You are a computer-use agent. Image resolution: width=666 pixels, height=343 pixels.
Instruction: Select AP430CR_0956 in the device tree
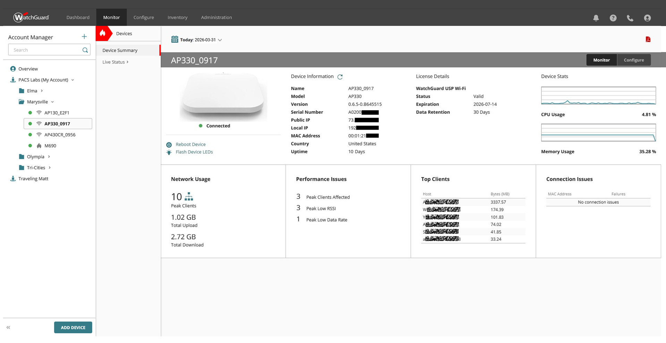click(x=60, y=135)
